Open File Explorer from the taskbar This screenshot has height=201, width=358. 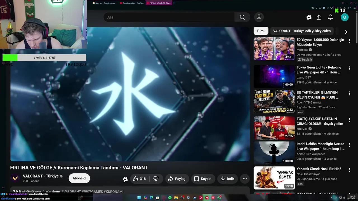click(x=176, y=198)
